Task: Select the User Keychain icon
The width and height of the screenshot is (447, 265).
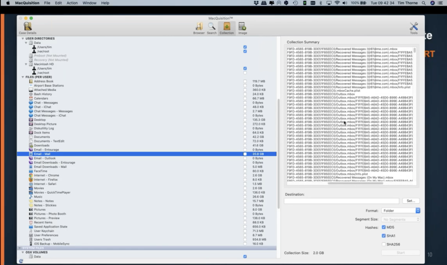Action: click(31, 231)
